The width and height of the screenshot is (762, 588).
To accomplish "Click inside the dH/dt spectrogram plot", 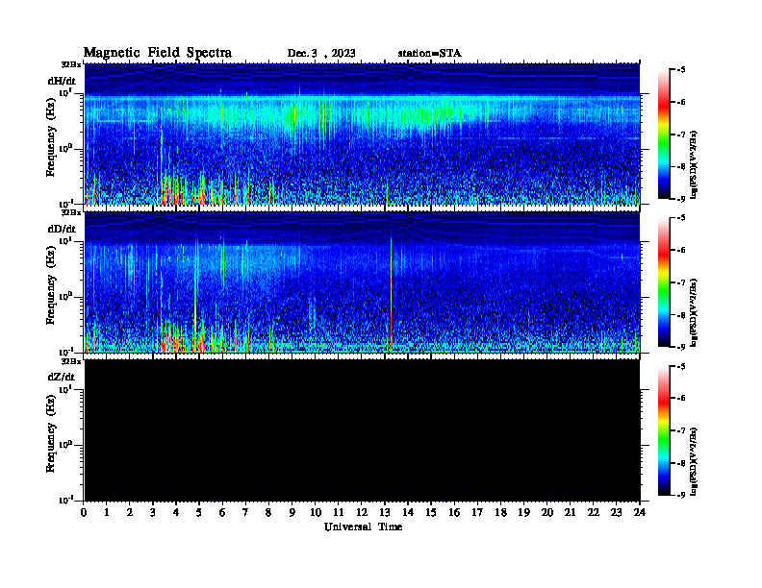I will tap(362, 134).
